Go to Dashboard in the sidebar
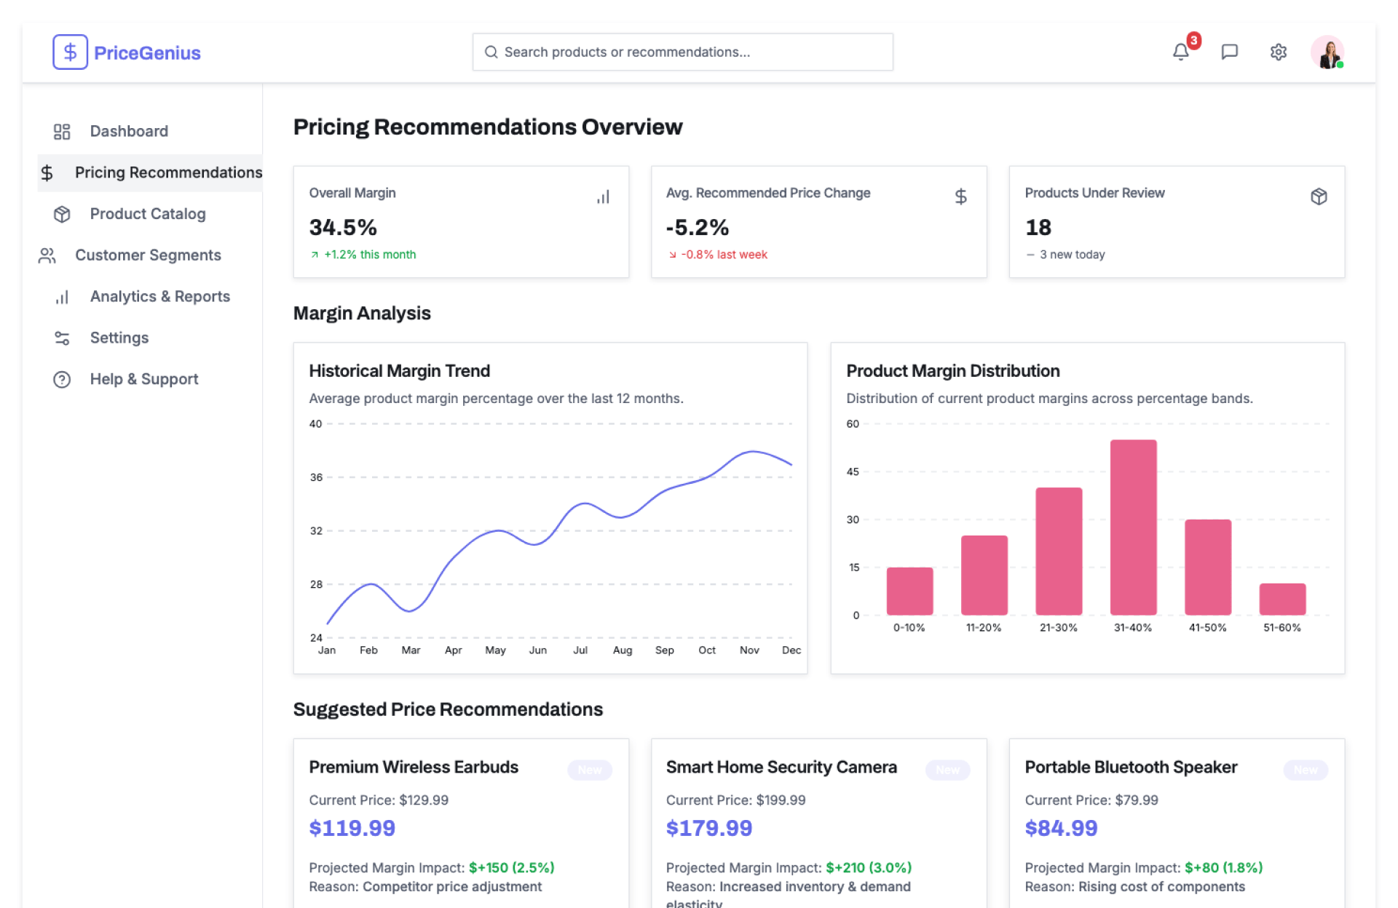This screenshot has width=1398, height=908. (129, 131)
